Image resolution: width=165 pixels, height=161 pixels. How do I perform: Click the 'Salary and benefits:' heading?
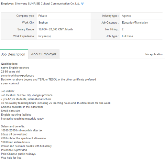pyautogui.click(x=13, y=126)
